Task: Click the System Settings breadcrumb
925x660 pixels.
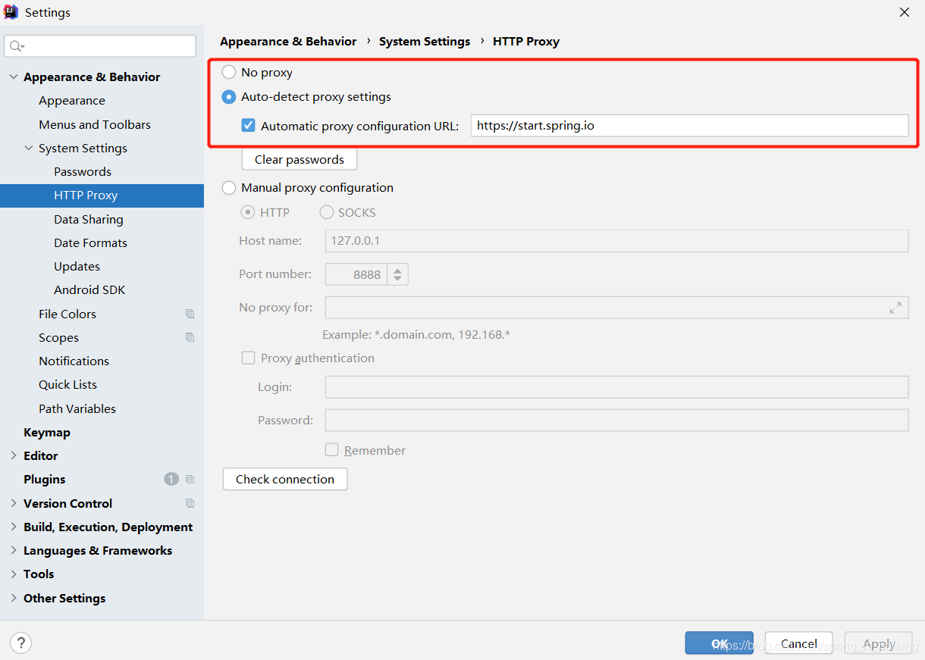Action: pos(425,42)
